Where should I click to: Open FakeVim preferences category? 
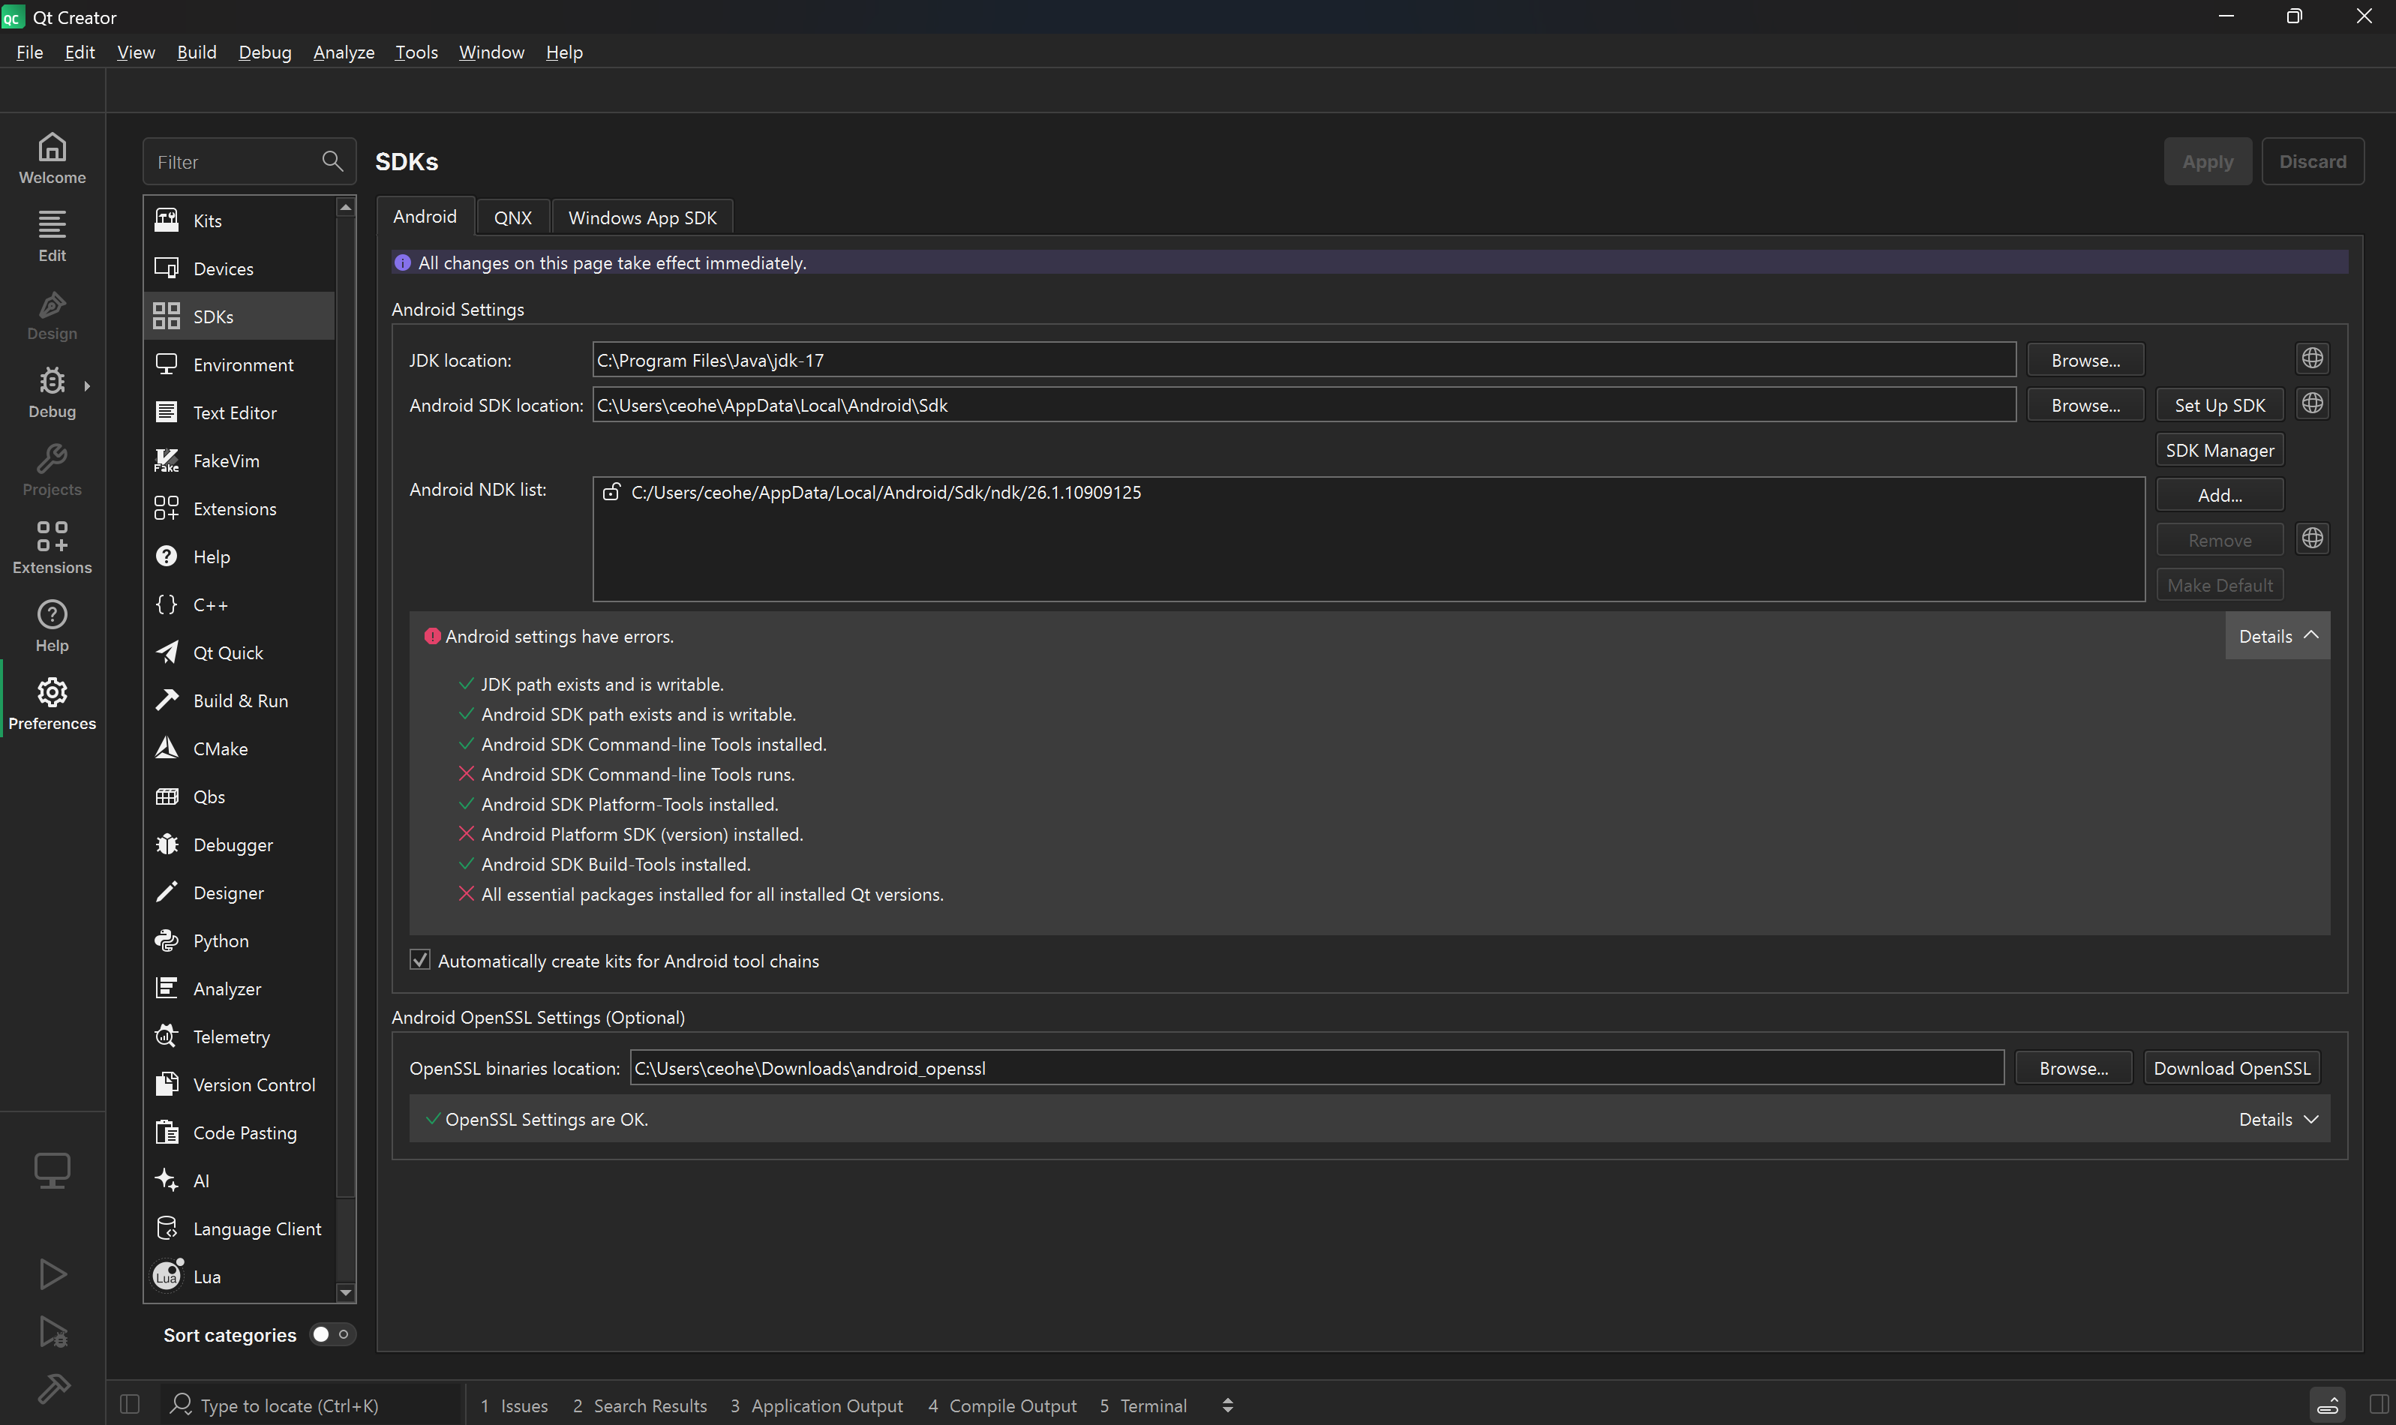coord(239,461)
